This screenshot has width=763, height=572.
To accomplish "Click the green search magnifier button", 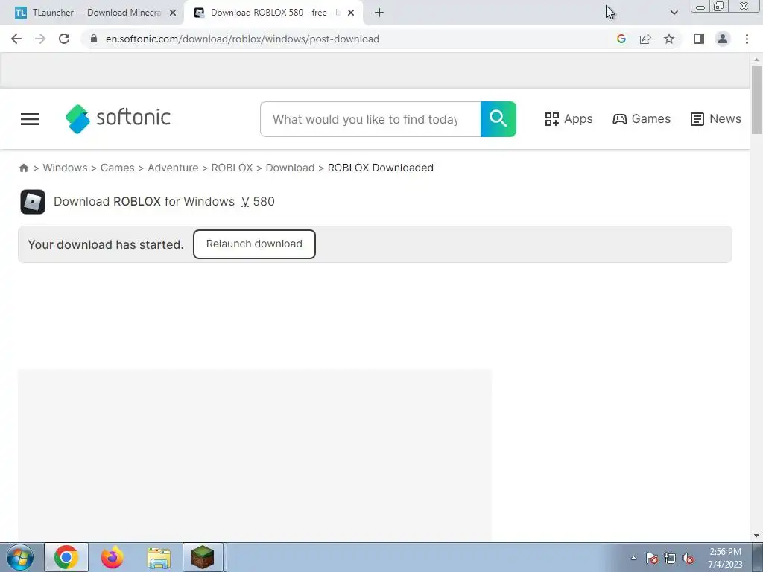I will [498, 119].
